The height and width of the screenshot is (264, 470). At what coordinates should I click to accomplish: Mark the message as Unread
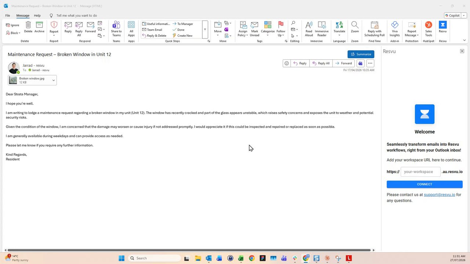pos(254,29)
